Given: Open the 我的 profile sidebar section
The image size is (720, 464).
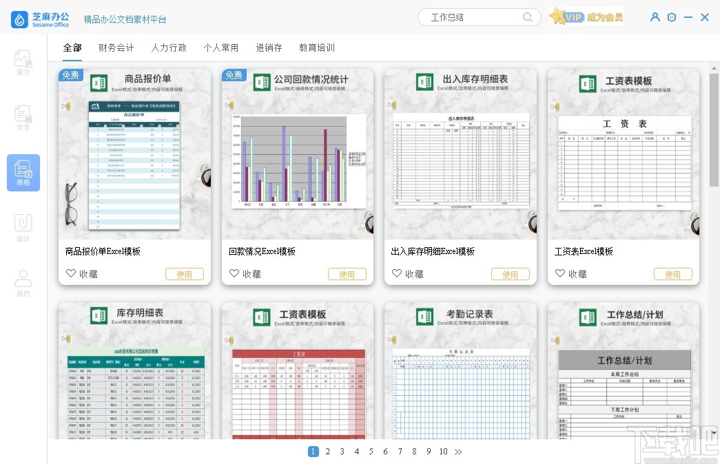Looking at the screenshot, I should tap(23, 283).
